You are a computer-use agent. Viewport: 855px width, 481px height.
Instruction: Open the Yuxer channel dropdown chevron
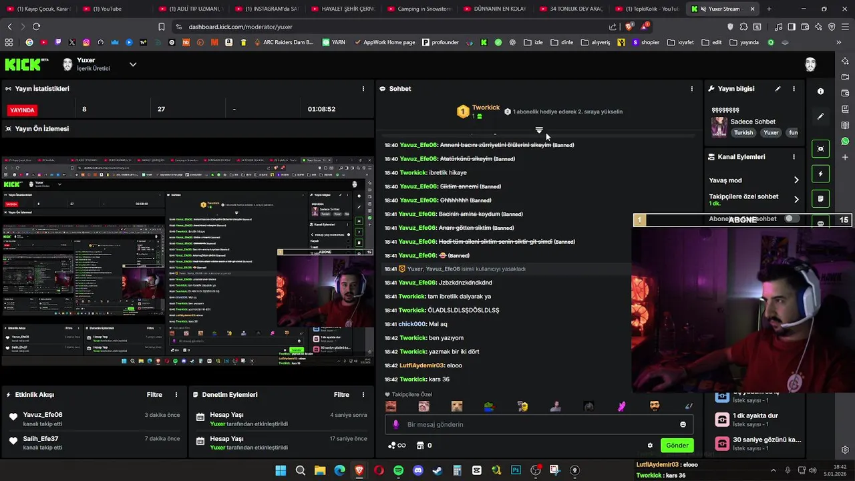(133, 64)
